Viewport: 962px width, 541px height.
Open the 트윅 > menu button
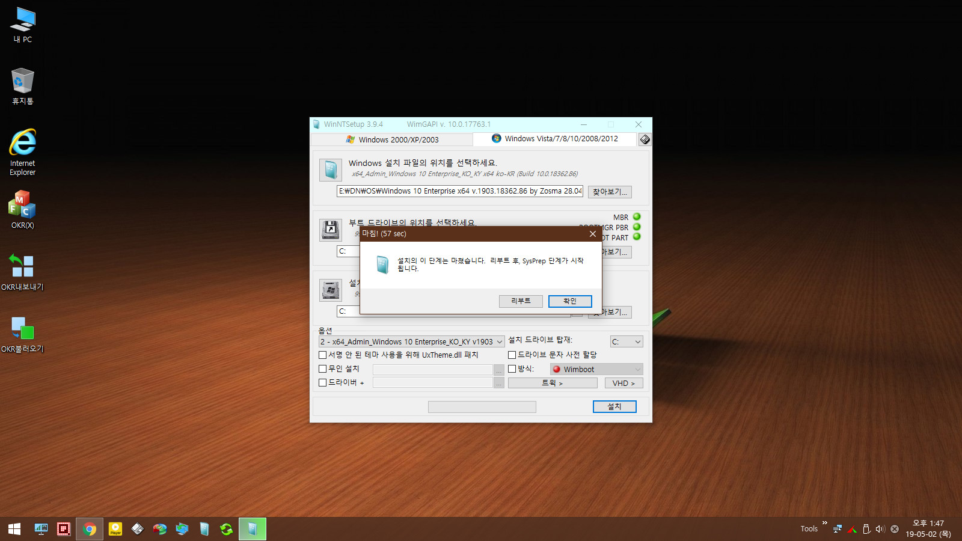(x=553, y=383)
